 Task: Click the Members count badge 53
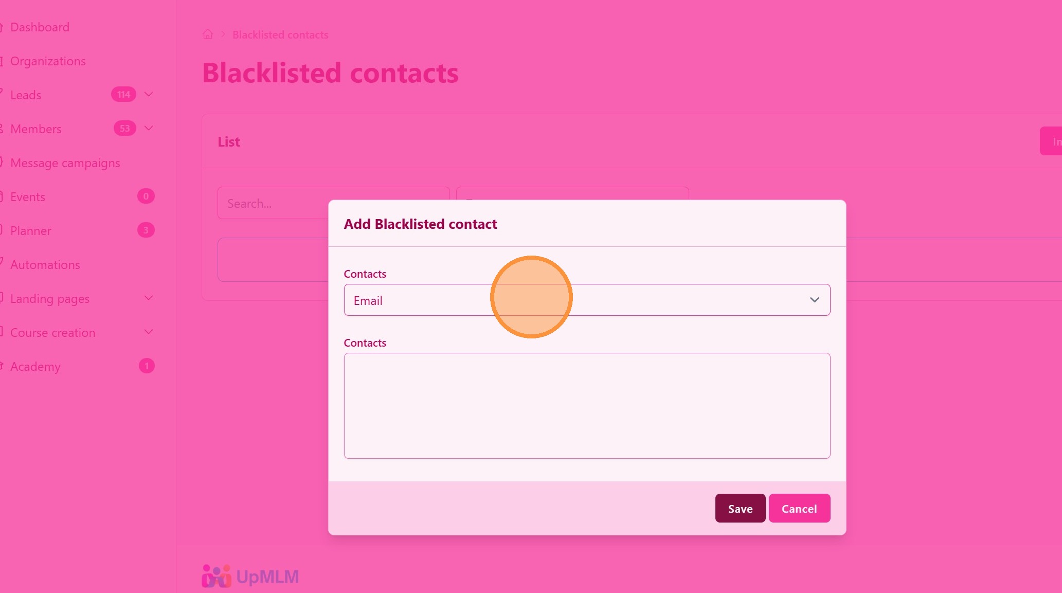[124, 129]
